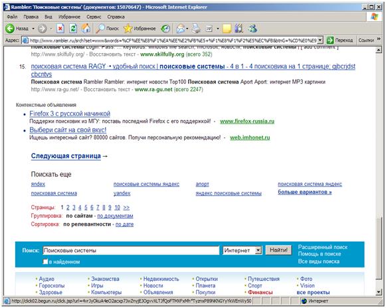The height and width of the screenshot is (308, 386).
Task: Click the scrollbar down arrow
Action: tap(379, 292)
